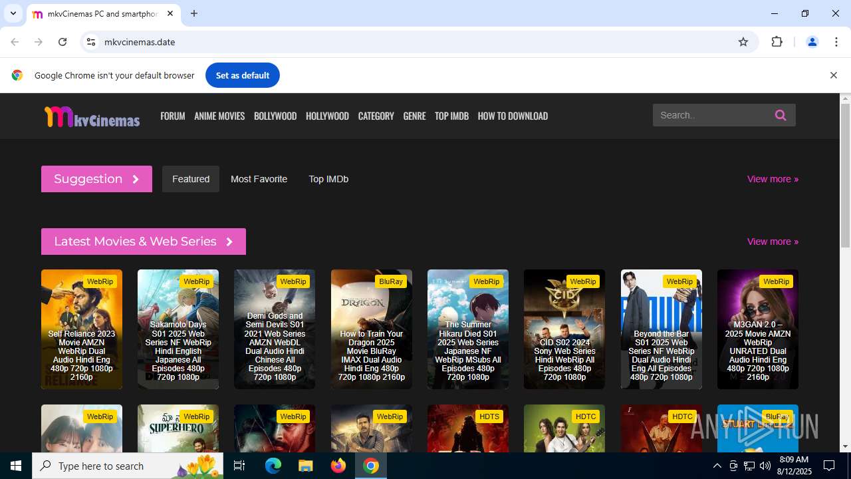This screenshot has height=479, width=851.
Task: Open the FORUM menu item
Action: pos(173,116)
